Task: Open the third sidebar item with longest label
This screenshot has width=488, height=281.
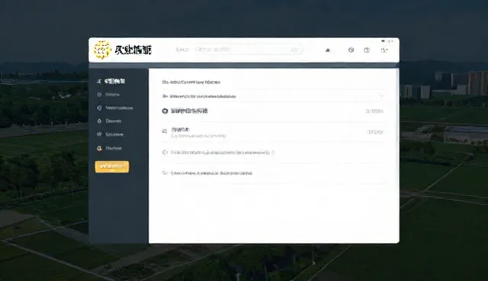Action: click(x=115, y=108)
